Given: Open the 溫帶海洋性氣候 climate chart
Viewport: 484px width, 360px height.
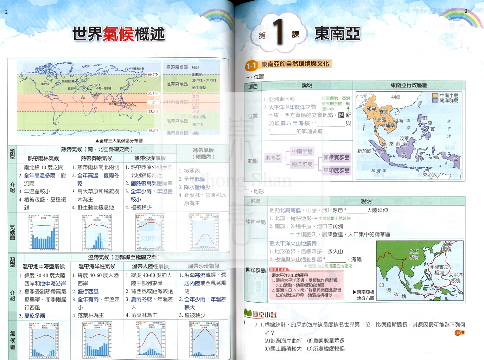Looking at the screenshot, I should point(97,340).
